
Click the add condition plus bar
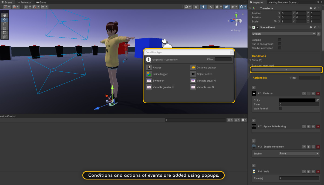(286, 70)
